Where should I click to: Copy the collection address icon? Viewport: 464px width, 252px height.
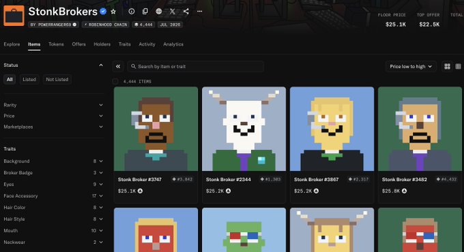145,11
